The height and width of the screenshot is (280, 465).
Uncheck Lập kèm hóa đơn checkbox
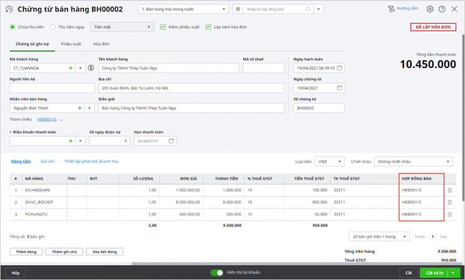tap(208, 27)
